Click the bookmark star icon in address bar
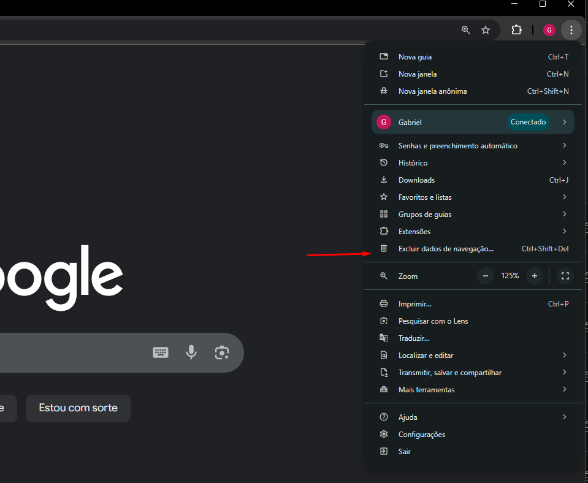This screenshot has height=483, width=588. [x=486, y=30]
